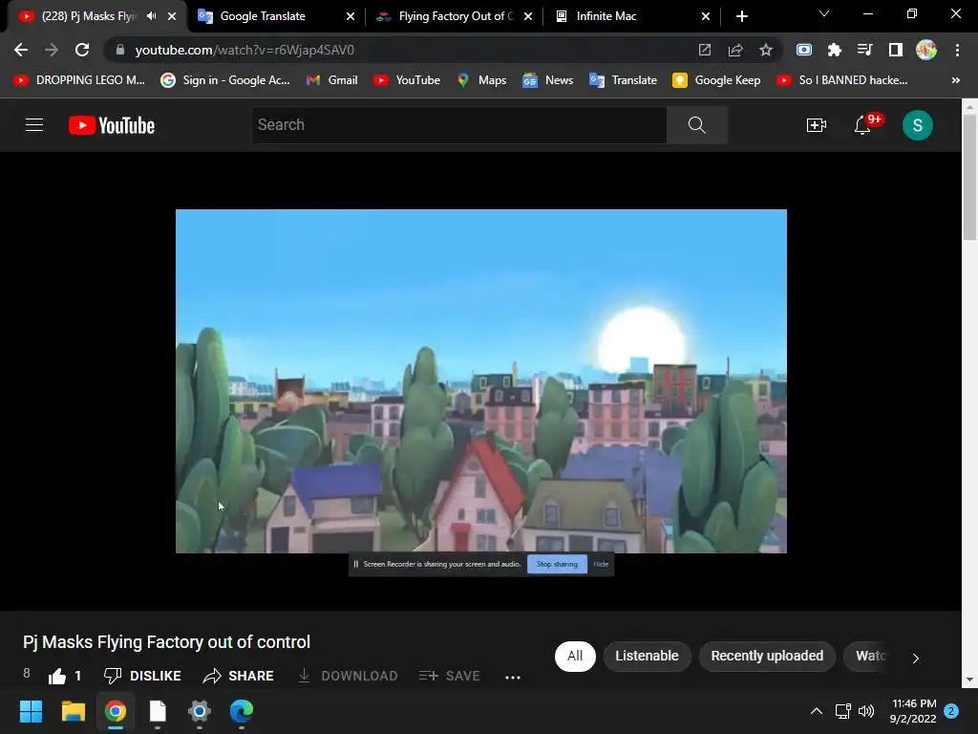The image size is (978, 734).
Task: Open the News bookmark
Action: (x=547, y=80)
